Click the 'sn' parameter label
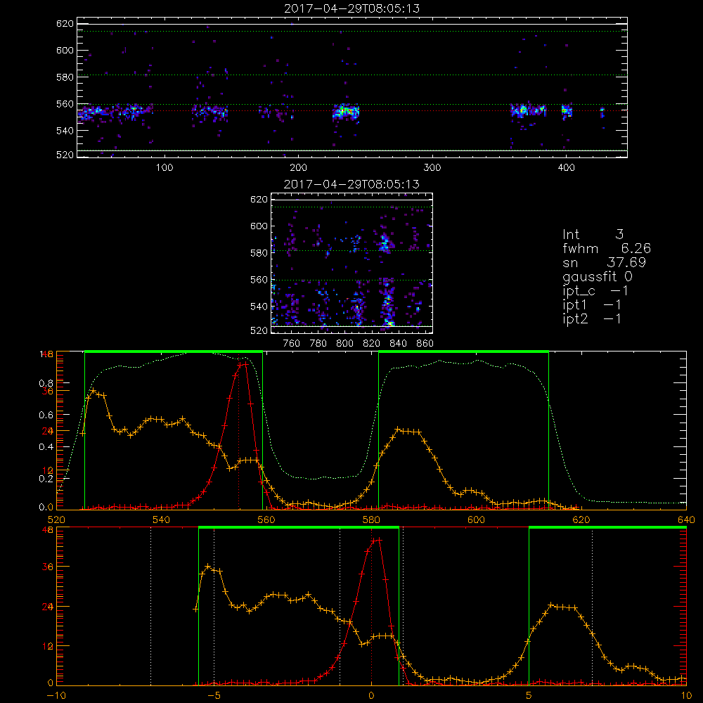 point(570,263)
